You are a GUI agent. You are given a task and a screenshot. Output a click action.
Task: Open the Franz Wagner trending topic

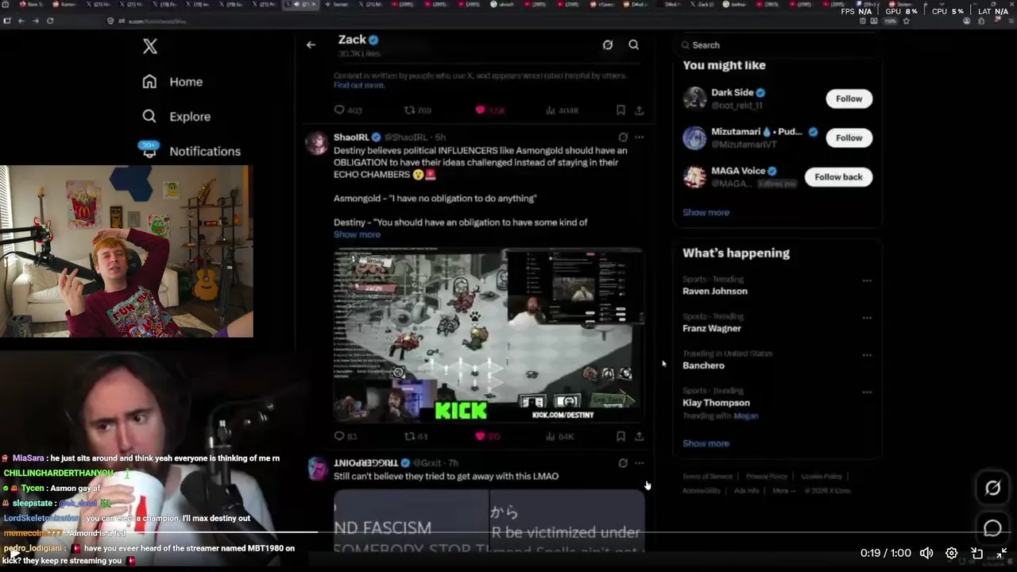click(712, 328)
